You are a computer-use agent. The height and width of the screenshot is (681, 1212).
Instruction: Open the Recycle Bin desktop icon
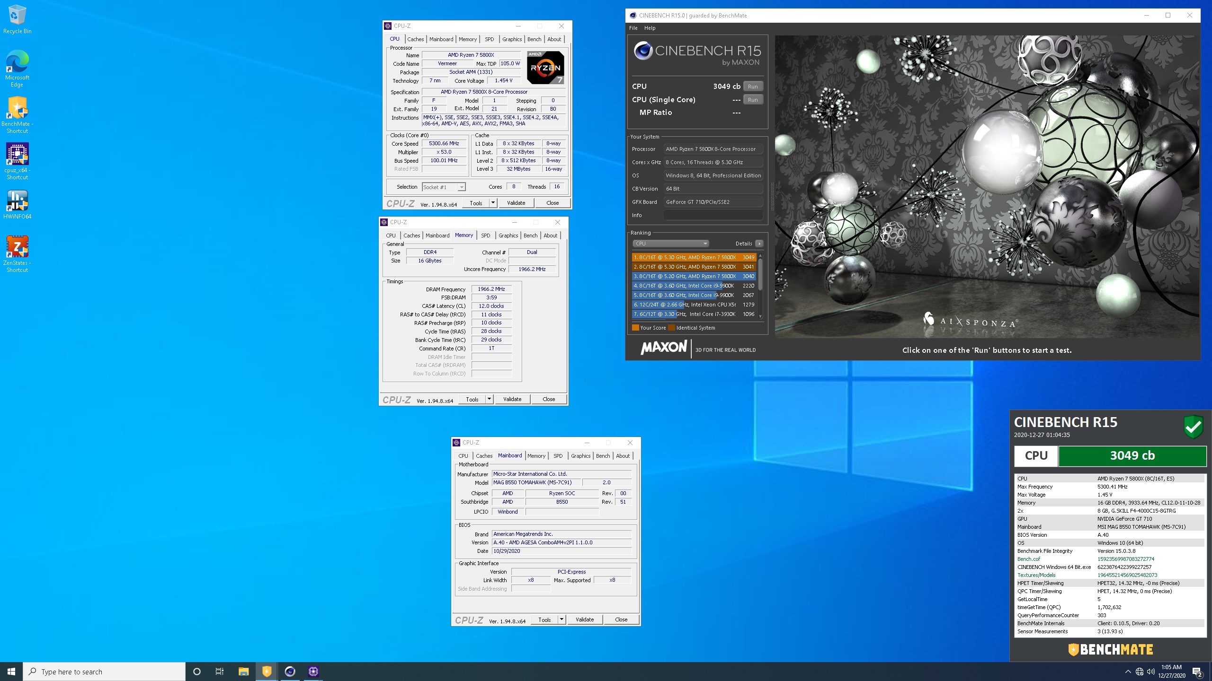click(17, 20)
